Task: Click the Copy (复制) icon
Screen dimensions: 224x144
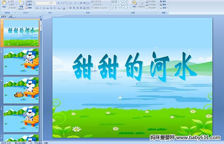Action: pyautogui.click(x=9, y=4)
